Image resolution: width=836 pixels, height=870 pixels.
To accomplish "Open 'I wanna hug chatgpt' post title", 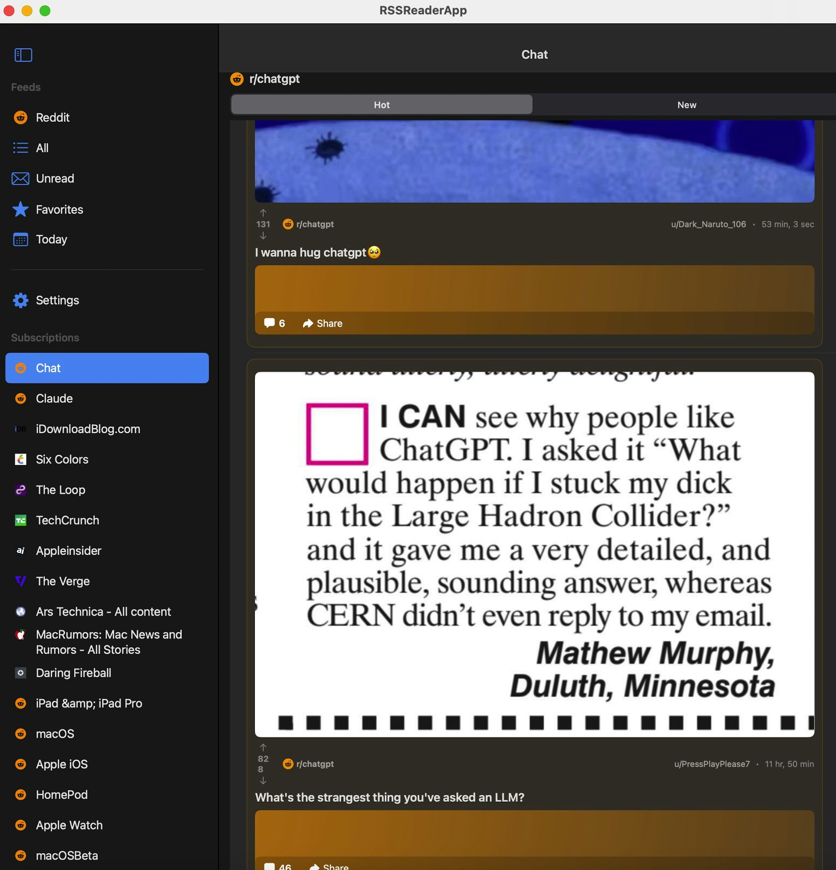I will point(317,253).
